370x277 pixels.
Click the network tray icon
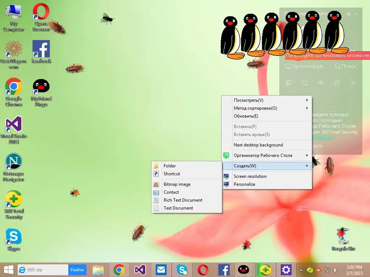coord(327,270)
